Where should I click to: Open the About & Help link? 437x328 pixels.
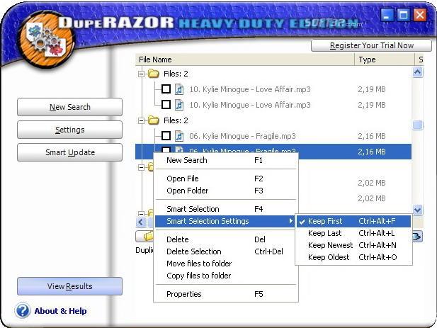coord(60,311)
